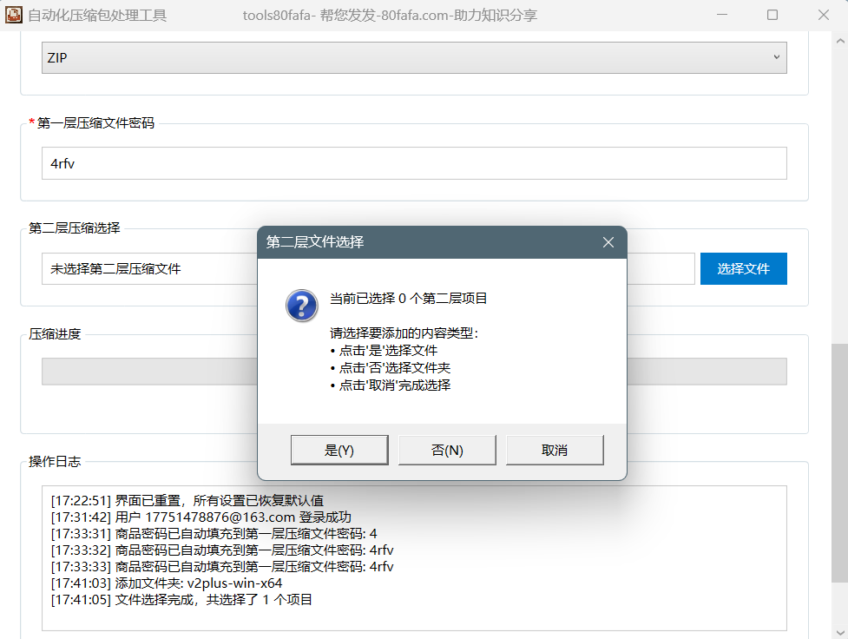Close the 第二层文件选择 dialog with X

pyautogui.click(x=608, y=242)
